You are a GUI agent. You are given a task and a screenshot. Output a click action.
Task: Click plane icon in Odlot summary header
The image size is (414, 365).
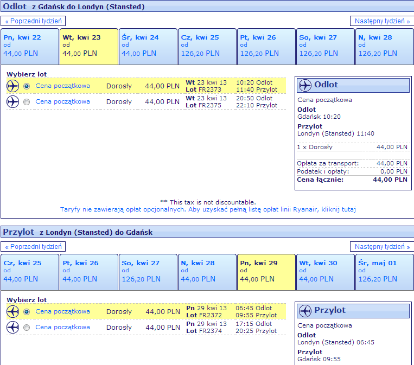tap(305, 85)
